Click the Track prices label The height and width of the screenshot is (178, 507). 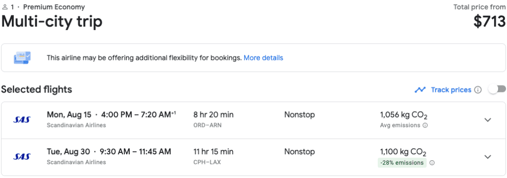[x=451, y=90]
